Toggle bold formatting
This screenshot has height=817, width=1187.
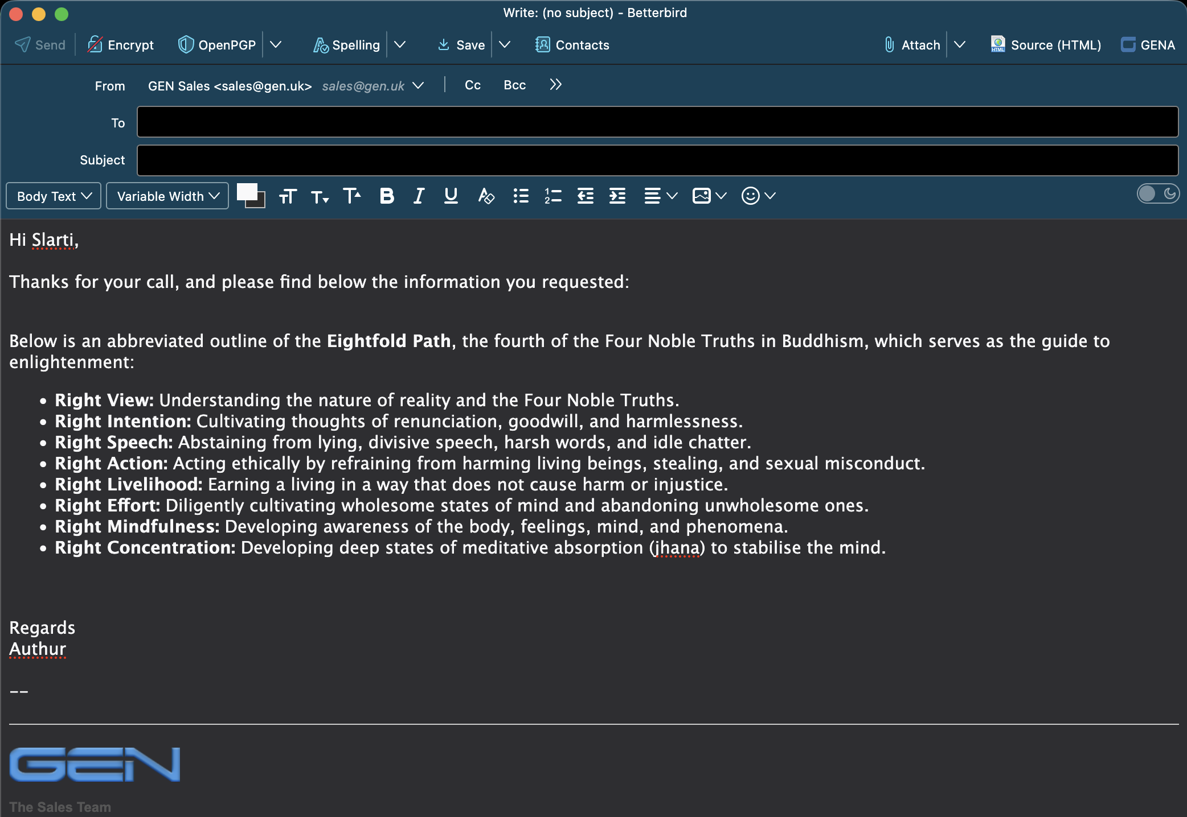[x=387, y=196]
